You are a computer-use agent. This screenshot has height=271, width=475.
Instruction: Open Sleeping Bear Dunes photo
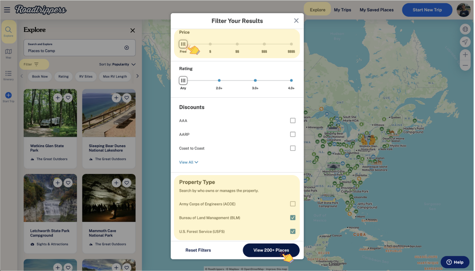109,113
